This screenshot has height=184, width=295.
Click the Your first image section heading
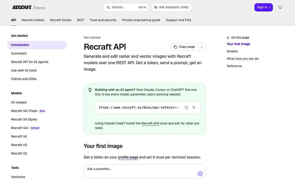point(103,146)
